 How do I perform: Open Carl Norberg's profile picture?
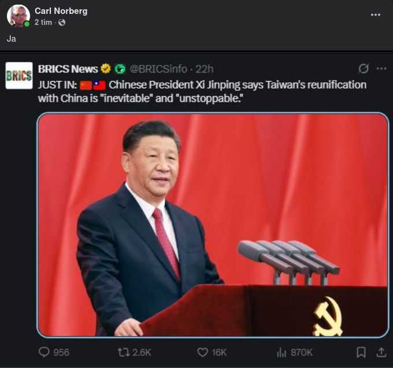18,16
